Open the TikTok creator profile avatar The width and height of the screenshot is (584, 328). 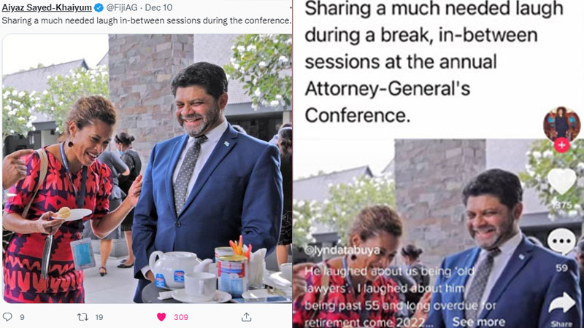point(561,125)
